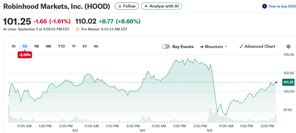This screenshot has height=133, width=296.
Task: Select the 1Y range tab
Action: (x=74, y=46)
